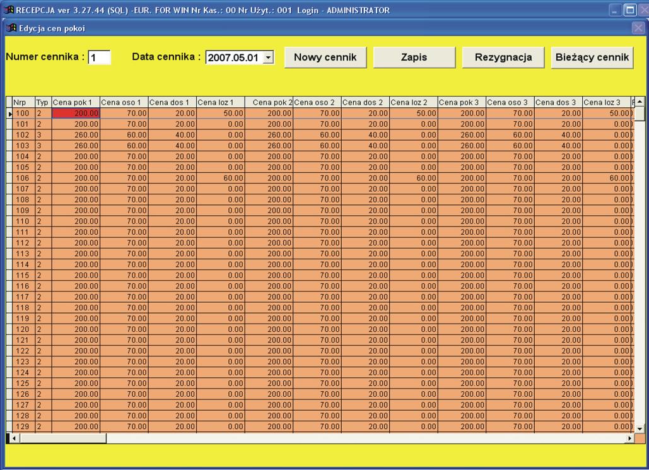This screenshot has width=649, height=470.
Task: Click the vertical scrollbar down arrow
Action: pyautogui.click(x=640, y=428)
